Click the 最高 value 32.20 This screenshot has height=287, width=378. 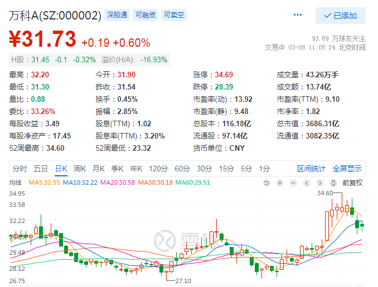coord(40,75)
